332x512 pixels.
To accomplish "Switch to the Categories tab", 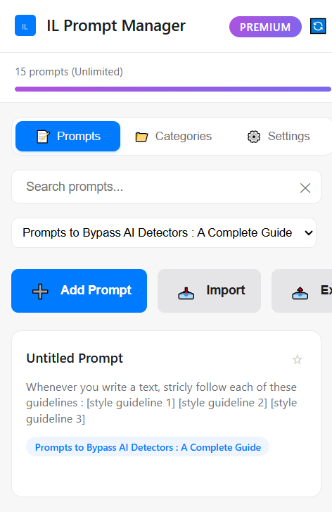I will pyautogui.click(x=174, y=136).
